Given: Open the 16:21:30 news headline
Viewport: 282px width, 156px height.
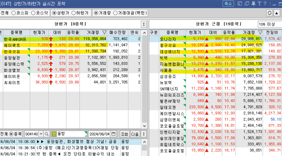Looking at the screenshot, I should tap(76, 154).
